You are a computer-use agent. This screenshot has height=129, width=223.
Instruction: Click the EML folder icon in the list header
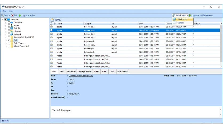tap(52, 20)
